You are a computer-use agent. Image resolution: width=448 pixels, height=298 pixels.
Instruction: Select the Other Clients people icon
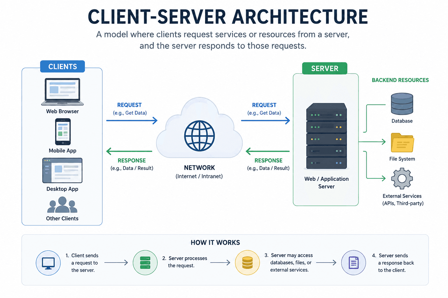click(62, 205)
